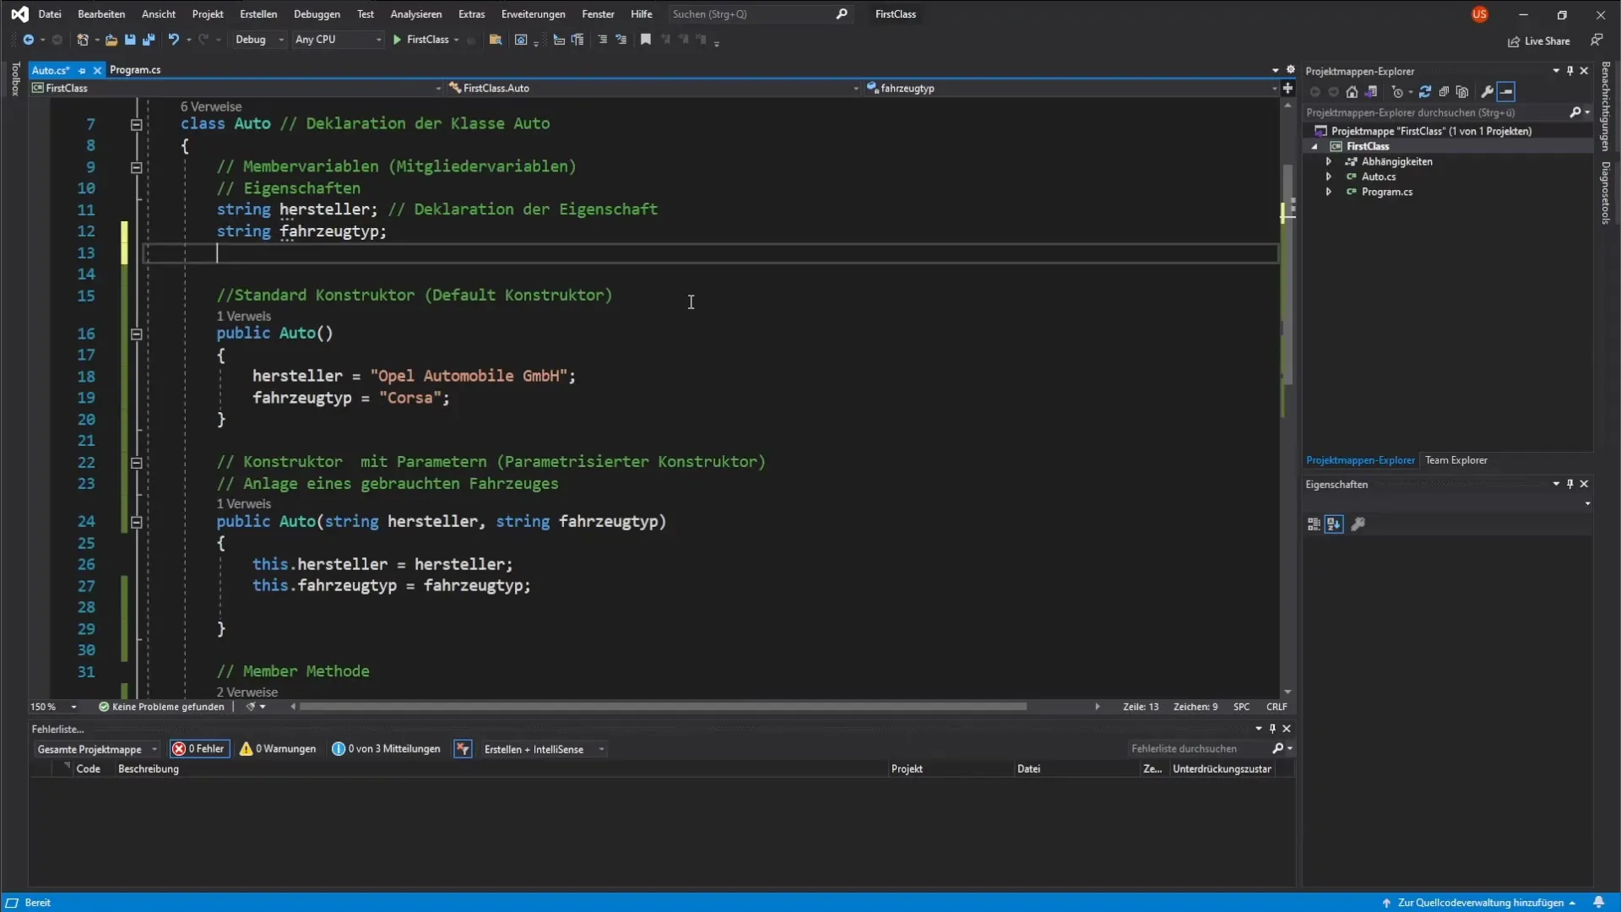
Task: Toggle auto-hide pin of Projektmappen-Explorer panel
Action: click(1570, 71)
